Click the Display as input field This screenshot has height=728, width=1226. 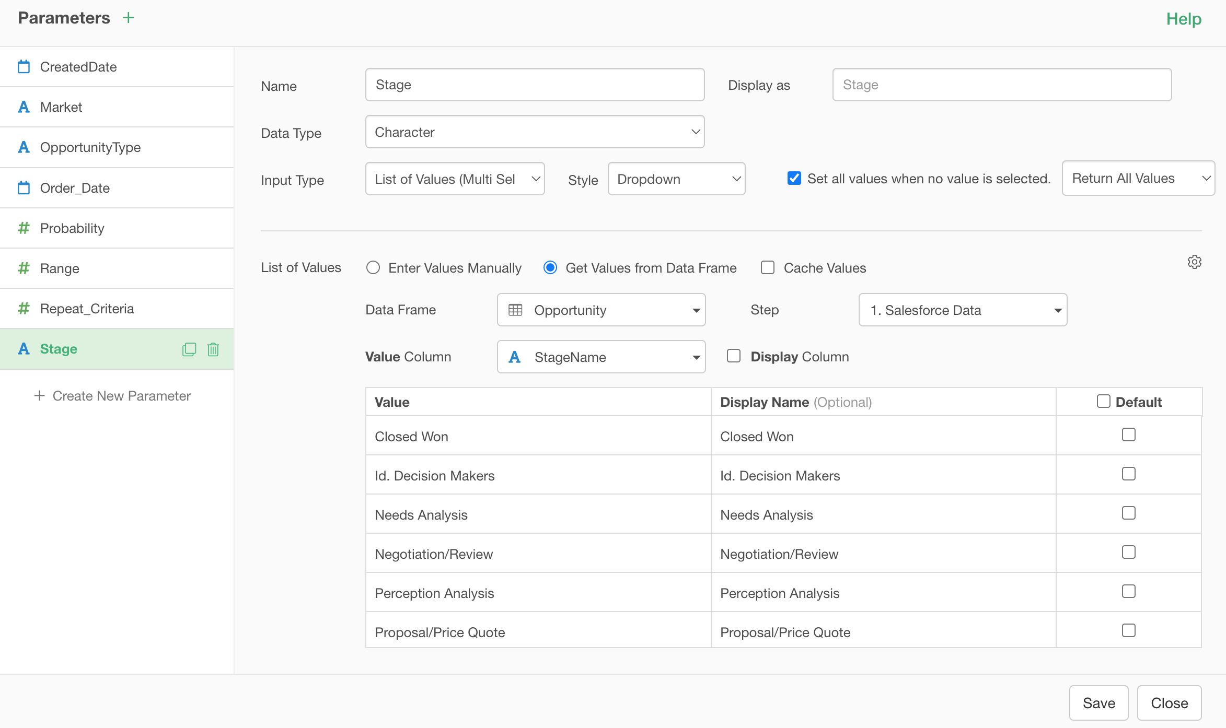pyautogui.click(x=1001, y=85)
